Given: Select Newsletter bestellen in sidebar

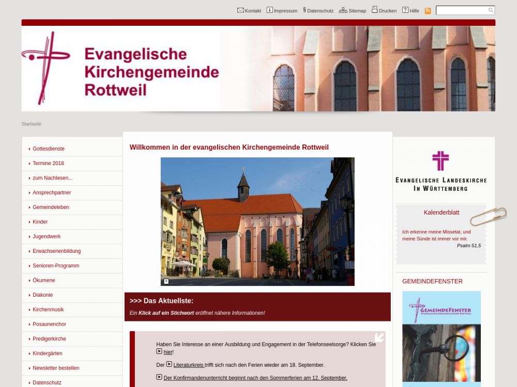Looking at the screenshot, I should [56, 368].
